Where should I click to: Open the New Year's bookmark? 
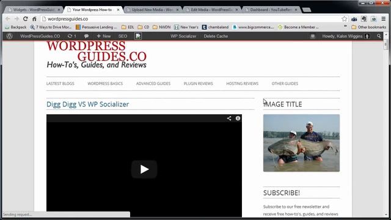186,27
